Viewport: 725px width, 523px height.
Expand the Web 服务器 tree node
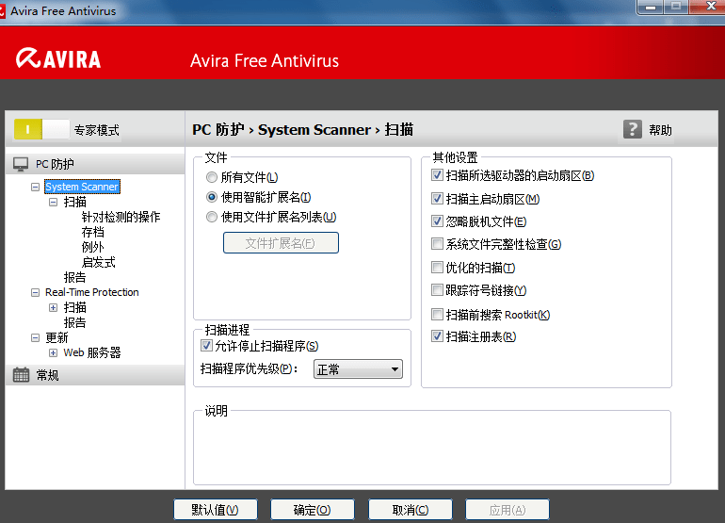(x=53, y=353)
